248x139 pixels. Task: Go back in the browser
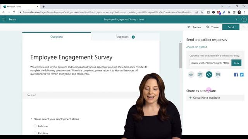(x=3, y=12)
